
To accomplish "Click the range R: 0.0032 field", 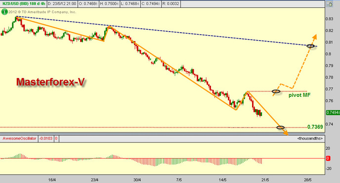I will coord(171,3).
